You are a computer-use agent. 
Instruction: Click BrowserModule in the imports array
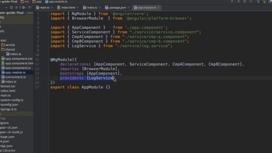(x=99, y=69)
